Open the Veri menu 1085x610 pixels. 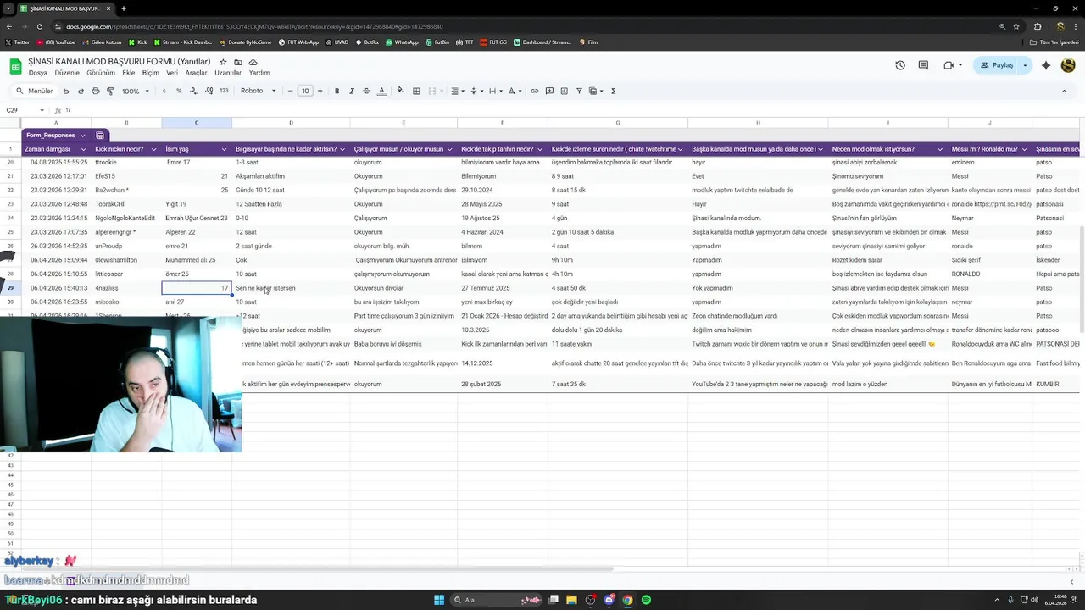[x=172, y=73]
